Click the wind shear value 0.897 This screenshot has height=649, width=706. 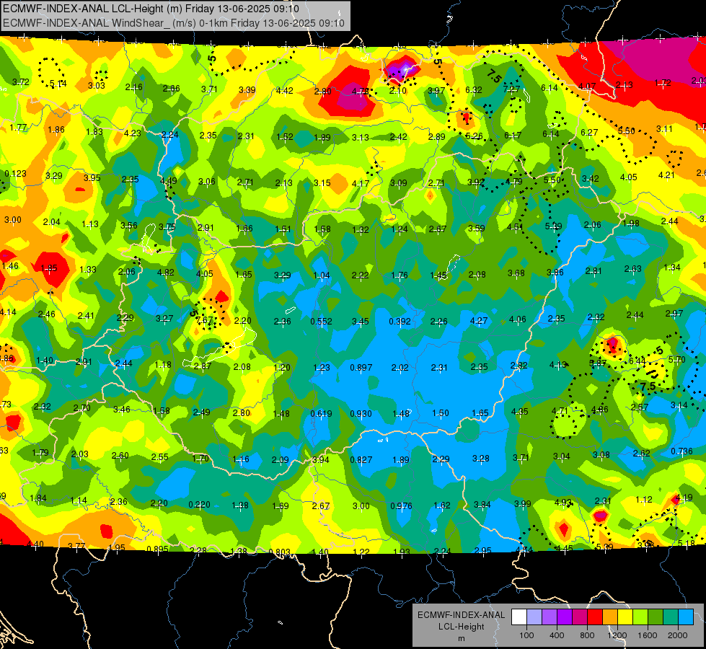coord(361,368)
